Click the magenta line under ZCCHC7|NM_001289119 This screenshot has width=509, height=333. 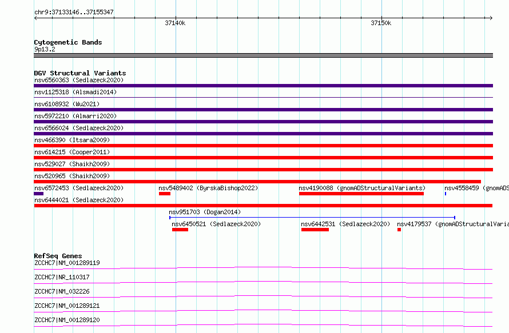point(263,268)
